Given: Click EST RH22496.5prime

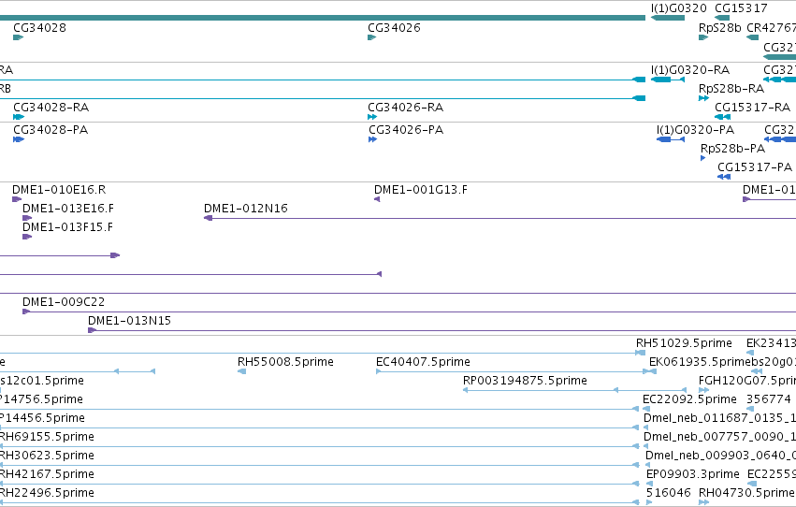Looking at the screenshot, I should coord(46,493).
